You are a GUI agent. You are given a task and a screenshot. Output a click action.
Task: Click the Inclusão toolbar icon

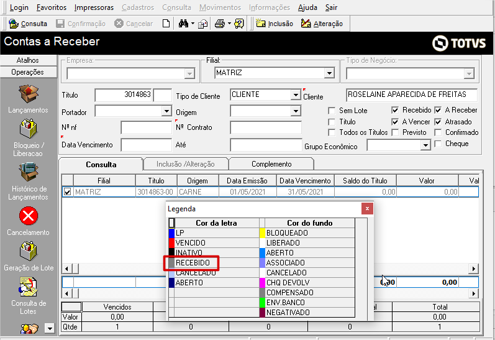click(260, 24)
